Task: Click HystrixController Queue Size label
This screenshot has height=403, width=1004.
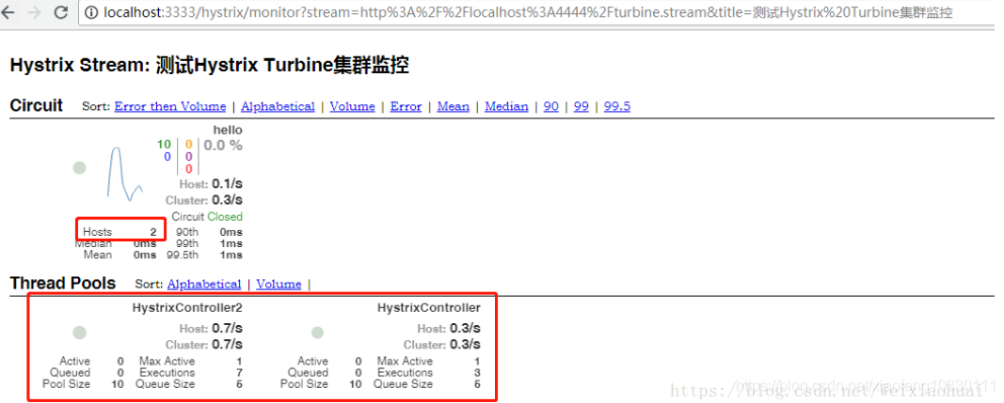Action: pos(403,384)
